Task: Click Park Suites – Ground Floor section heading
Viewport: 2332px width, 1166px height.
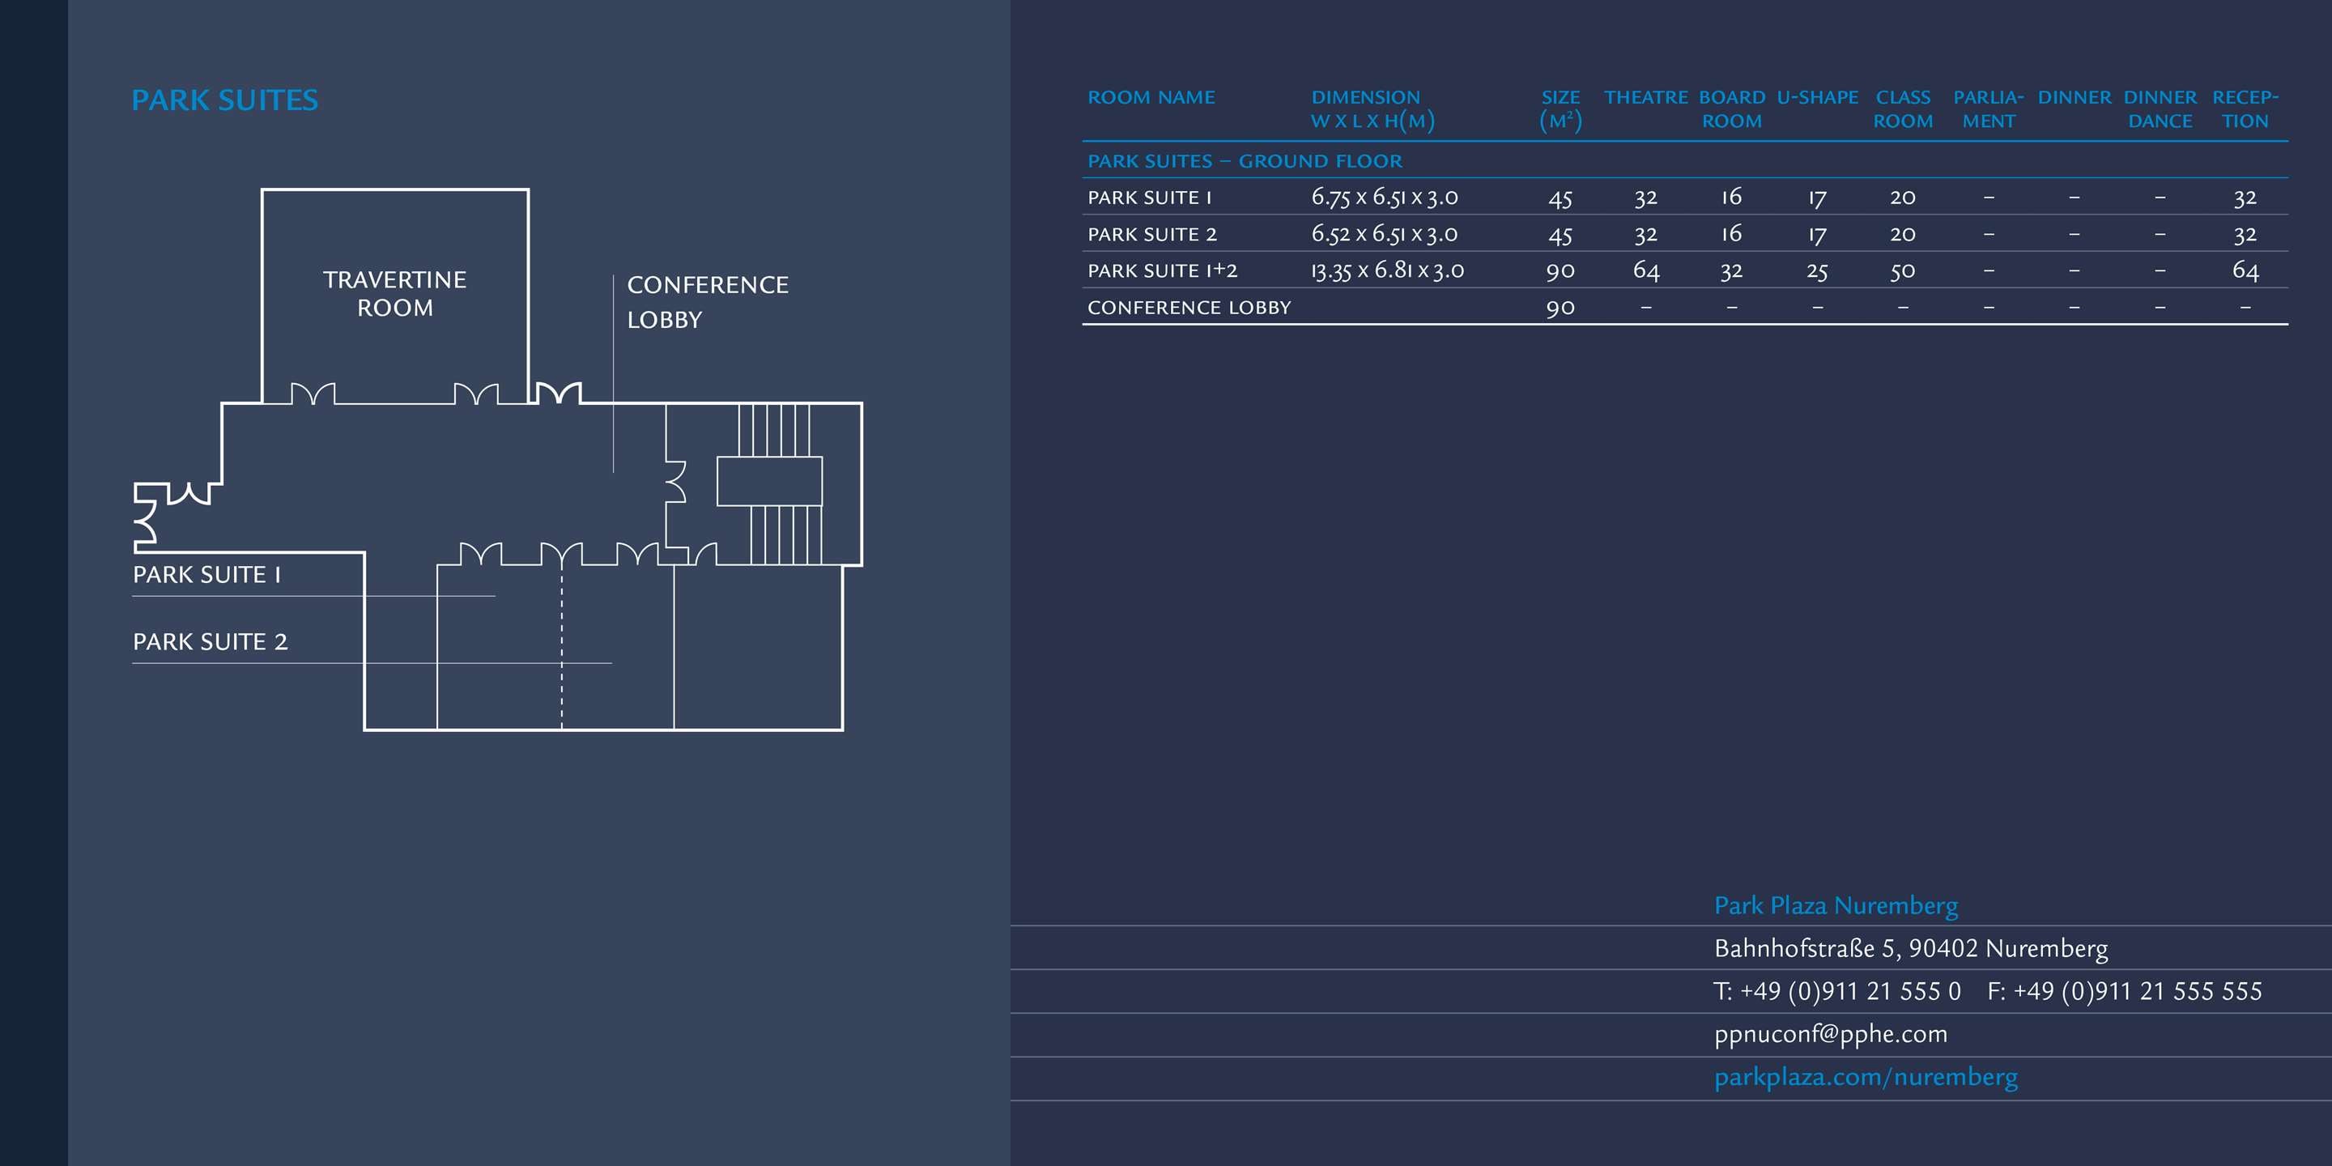Action: pyautogui.click(x=1244, y=161)
